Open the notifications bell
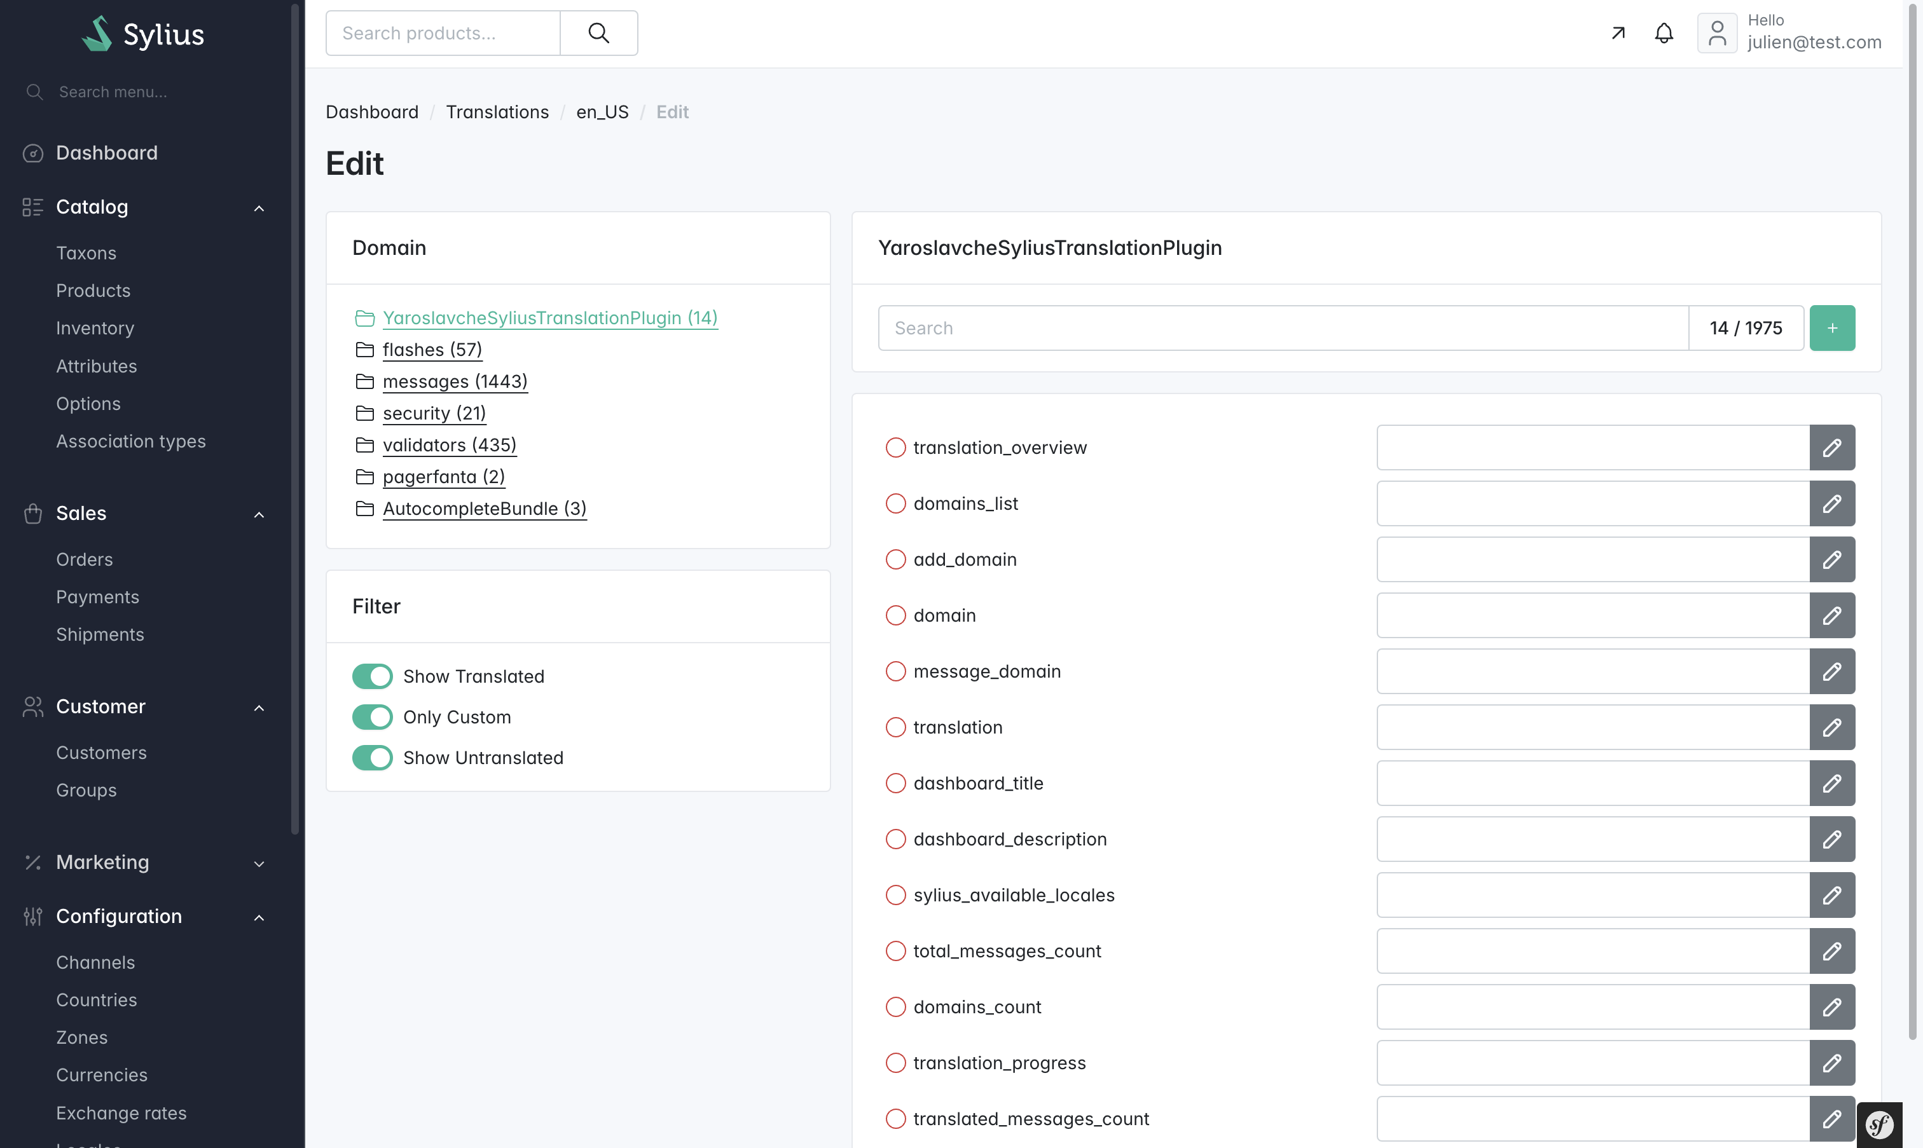 (x=1663, y=33)
